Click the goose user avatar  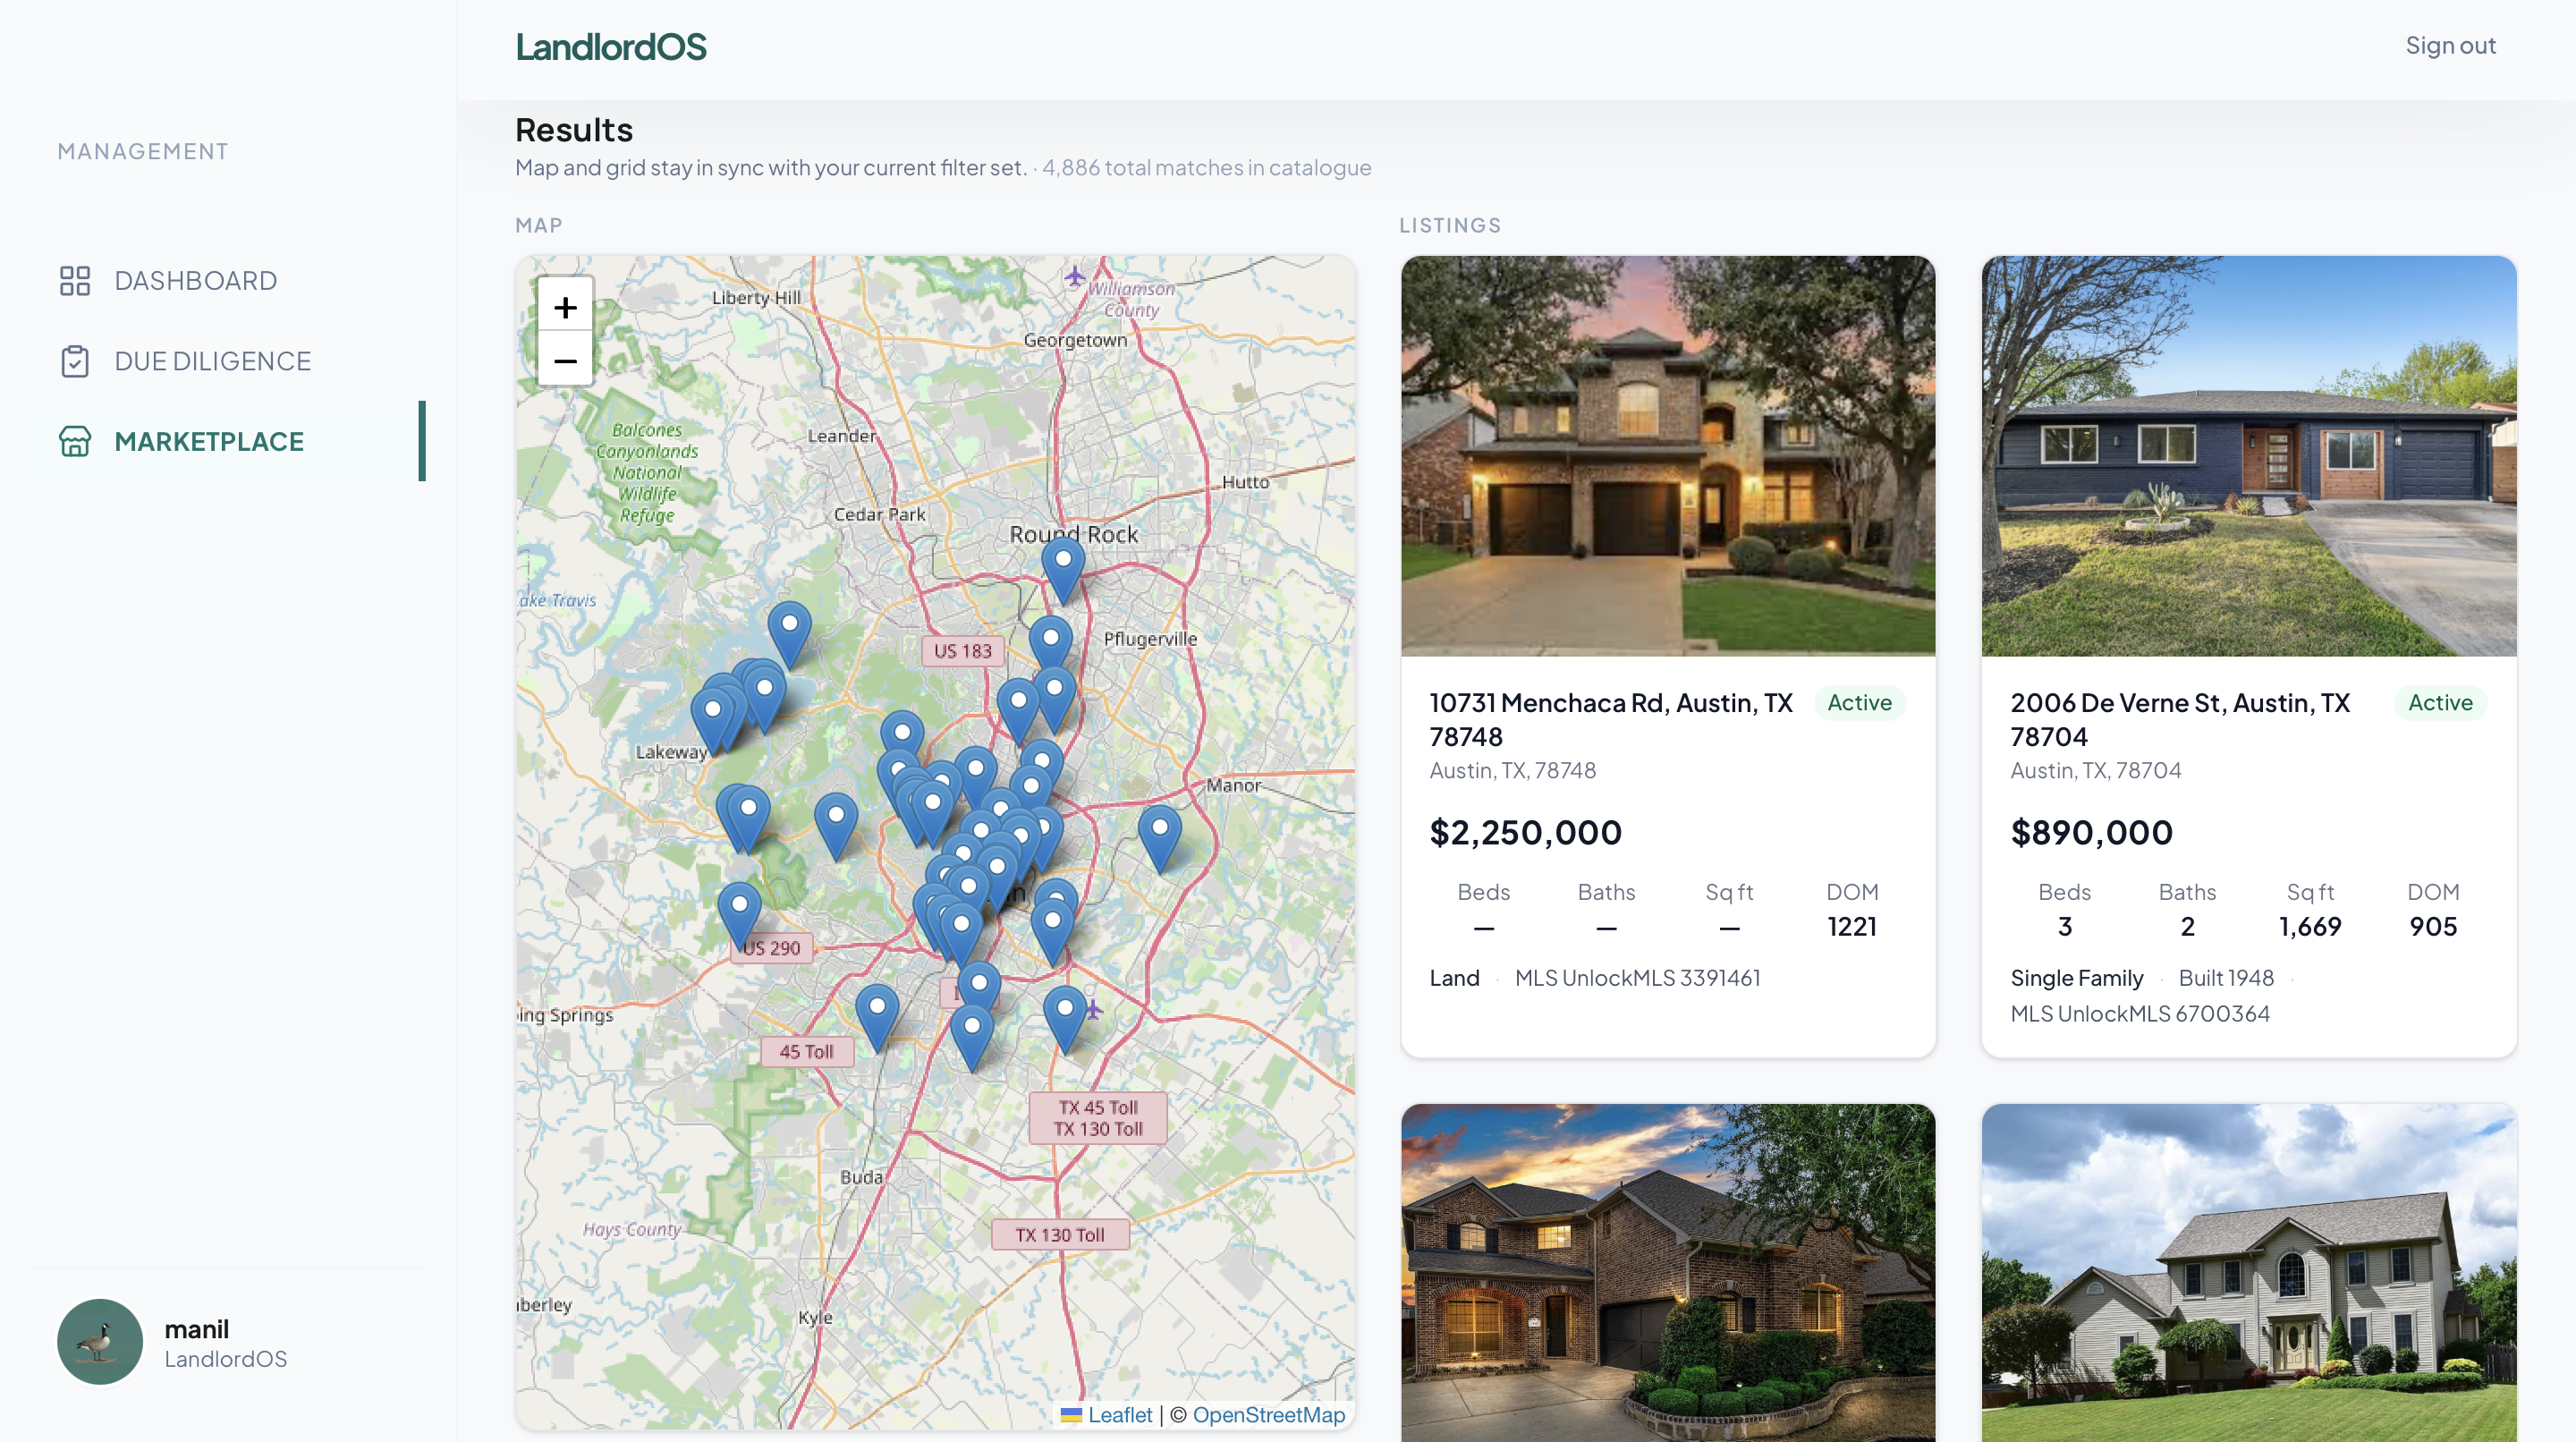100,1341
